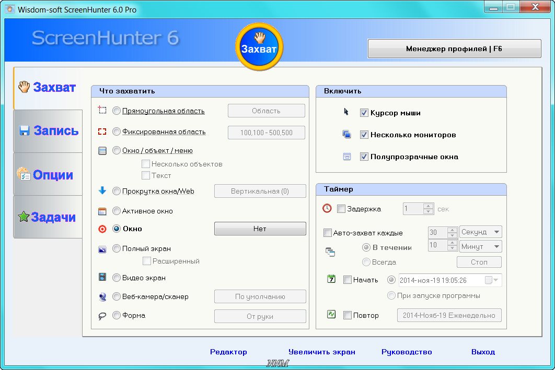Select the Полный экран radio button
Viewport: 555px width, 370px height.
coord(117,249)
